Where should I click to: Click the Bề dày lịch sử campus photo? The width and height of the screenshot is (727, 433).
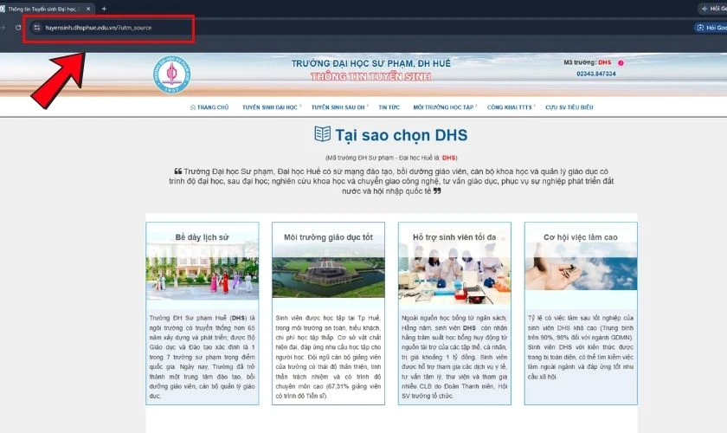(203, 272)
